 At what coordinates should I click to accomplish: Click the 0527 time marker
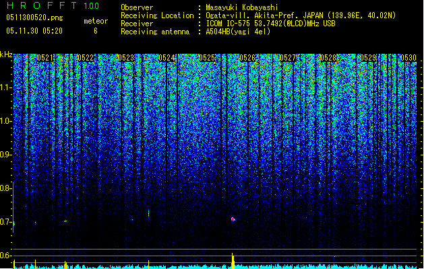(x=288, y=58)
